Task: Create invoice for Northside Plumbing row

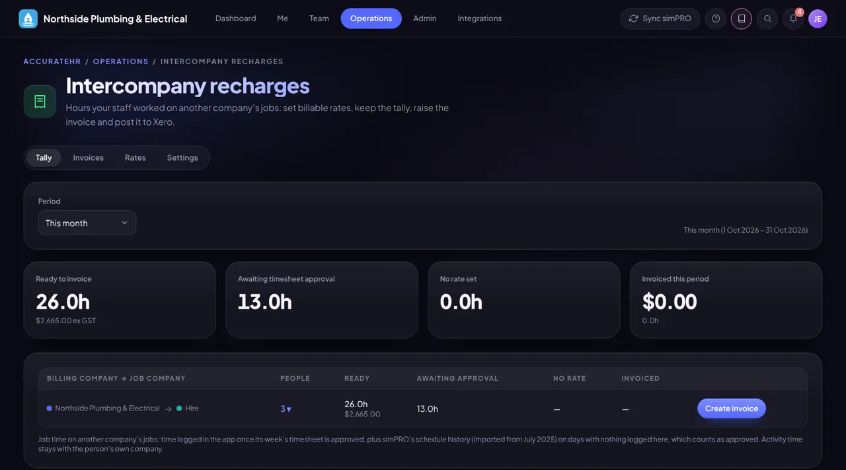Action: pos(732,409)
